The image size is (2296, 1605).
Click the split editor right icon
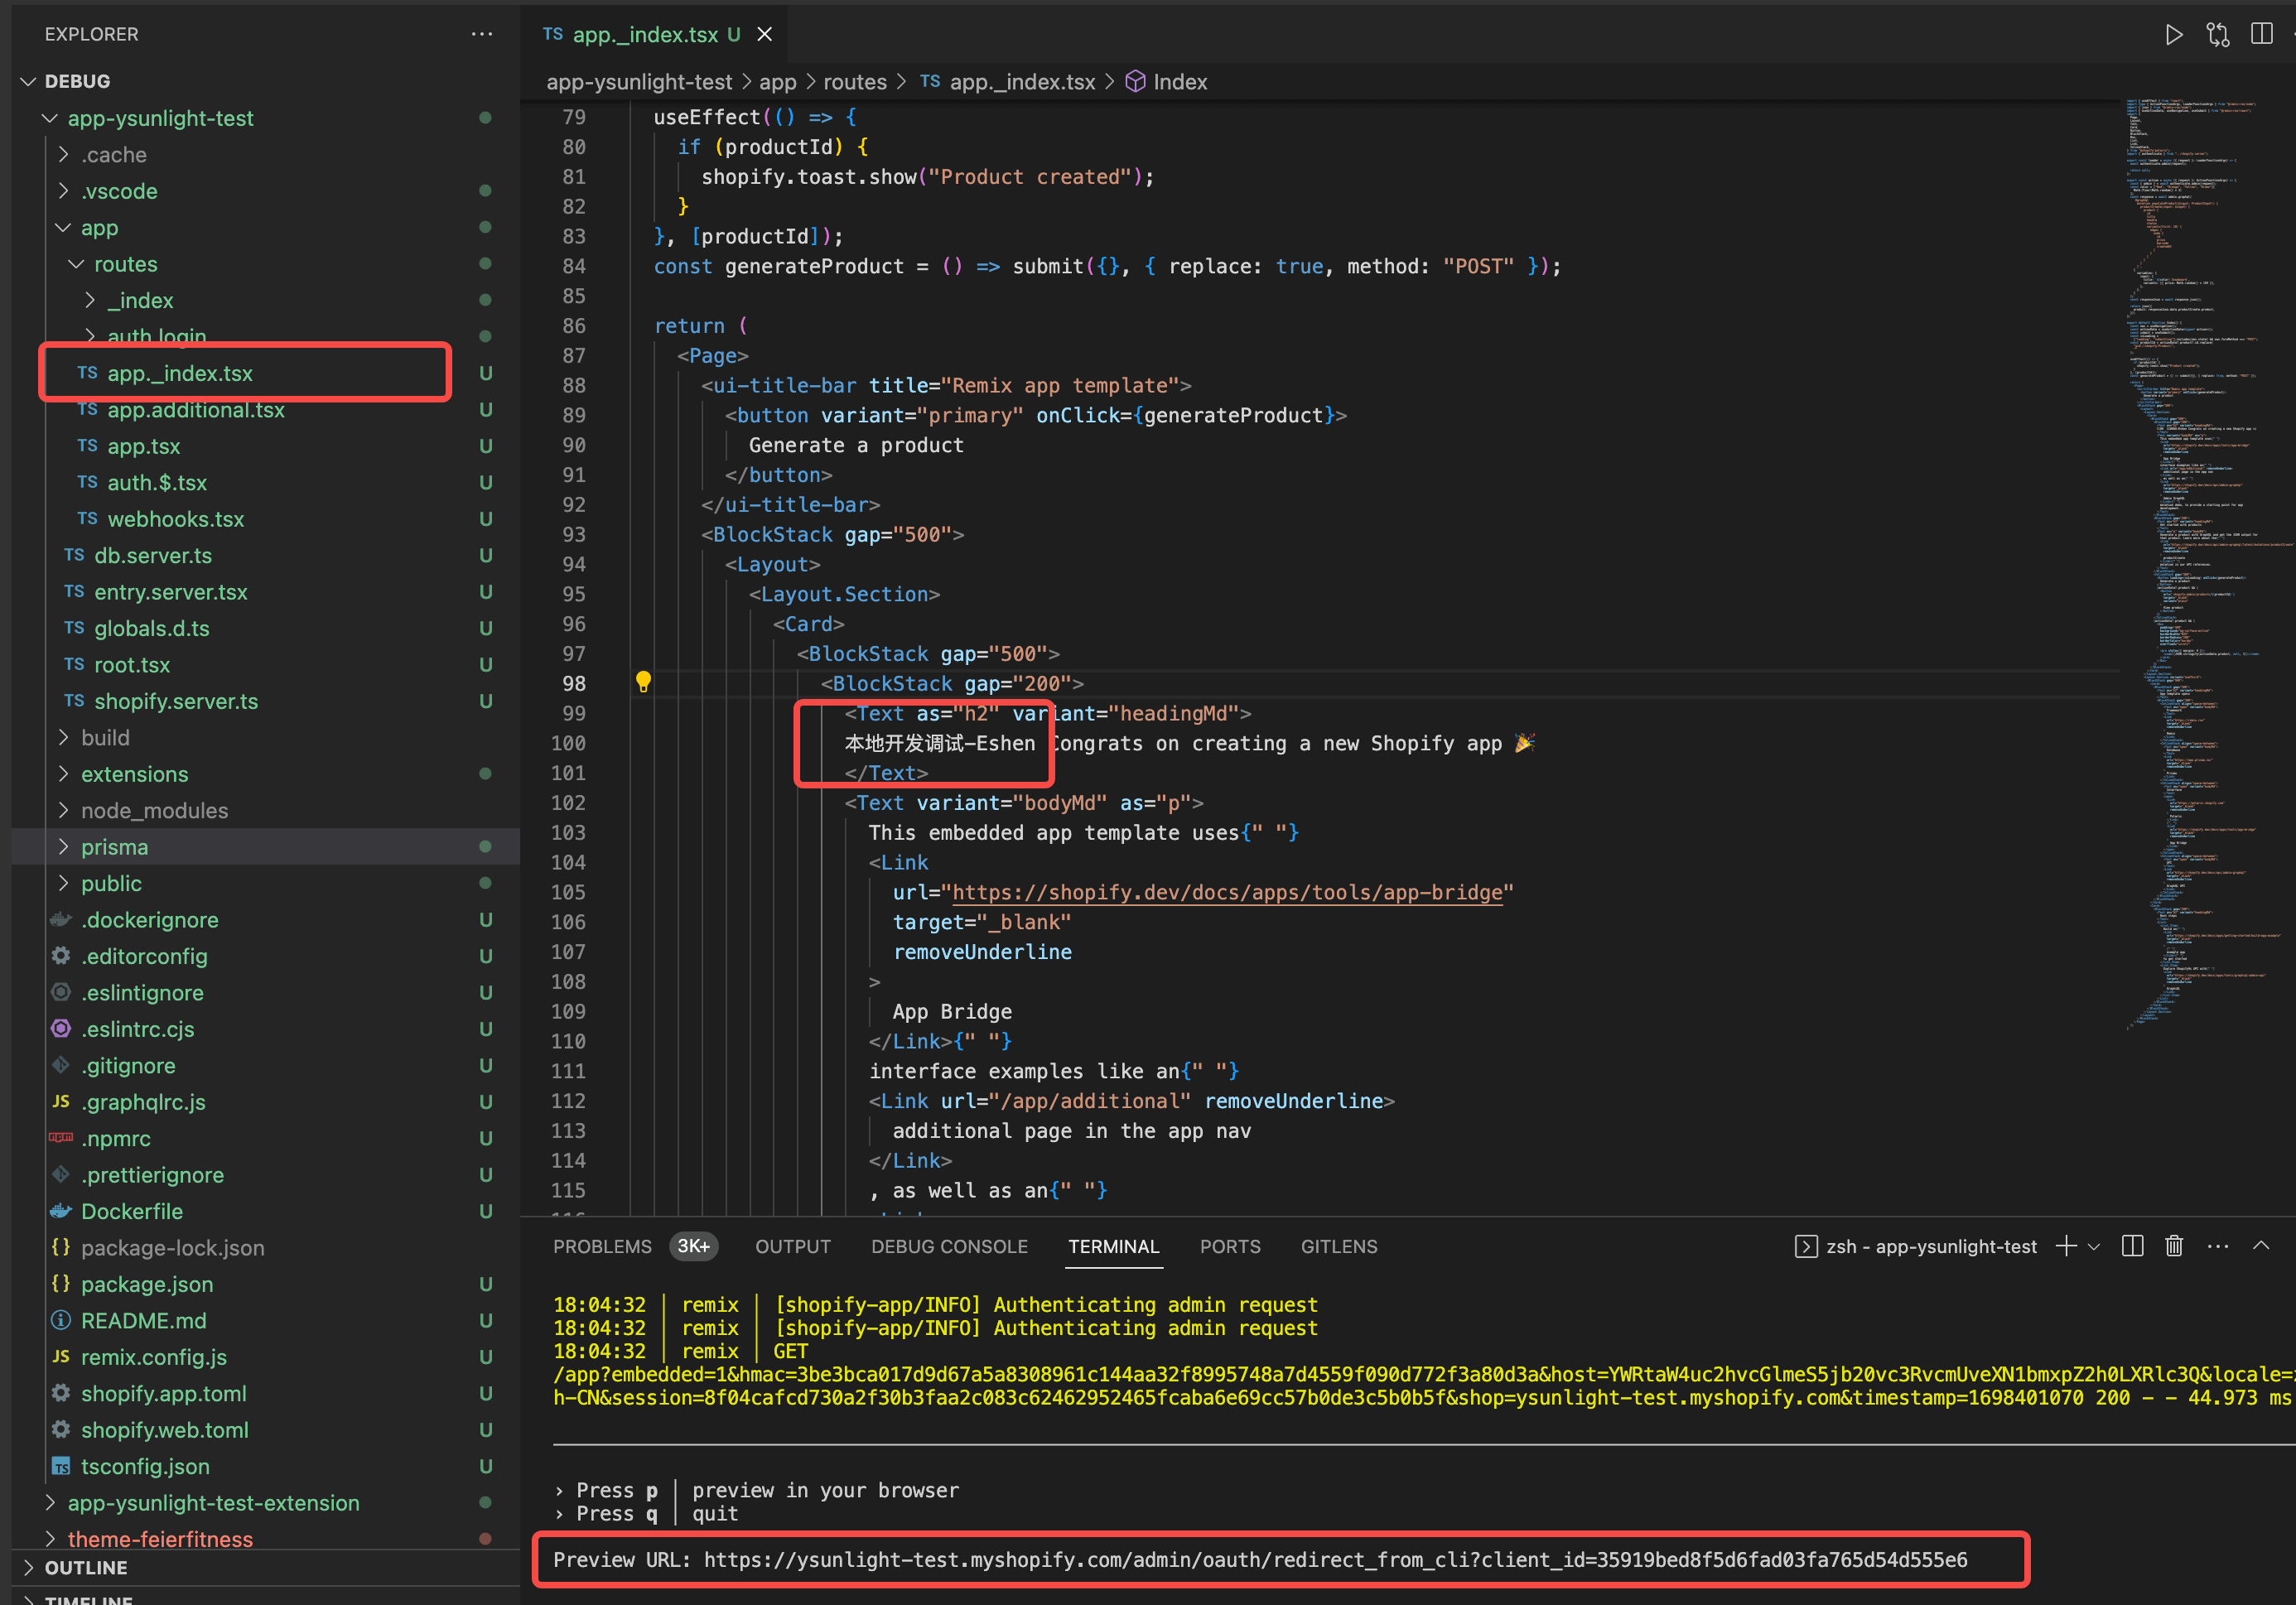tap(2261, 34)
